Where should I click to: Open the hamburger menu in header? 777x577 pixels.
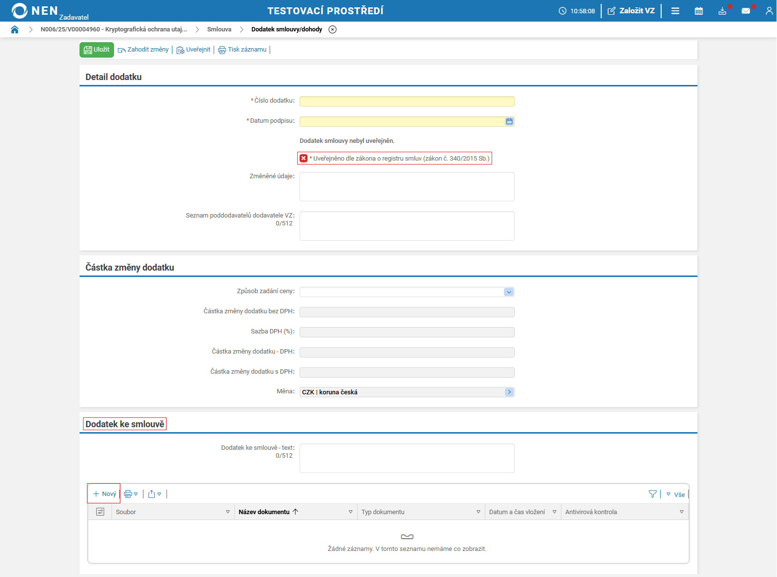pyautogui.click(x=675, y=11)
